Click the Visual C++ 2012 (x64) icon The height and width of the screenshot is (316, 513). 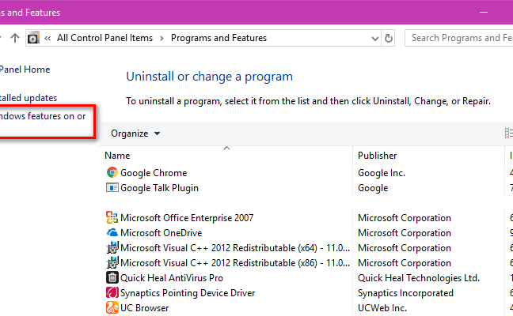pyautogui.click(x=112, y=248)
